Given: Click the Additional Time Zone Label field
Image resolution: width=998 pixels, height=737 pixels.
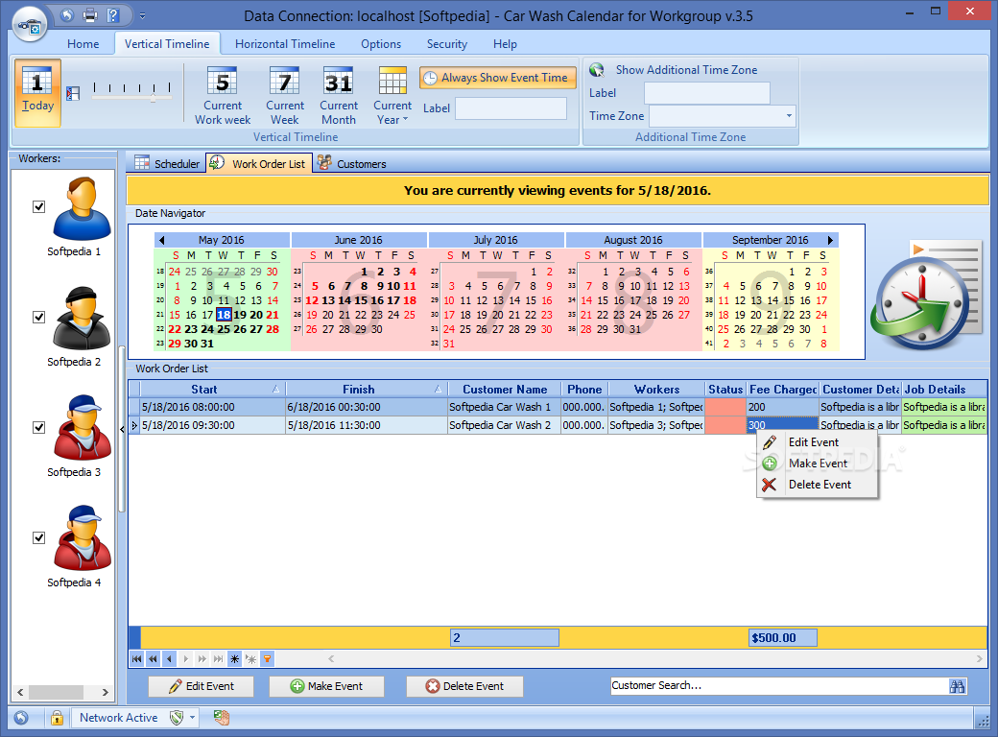Looking at the screenshot, I should click(x=706, y=93).
